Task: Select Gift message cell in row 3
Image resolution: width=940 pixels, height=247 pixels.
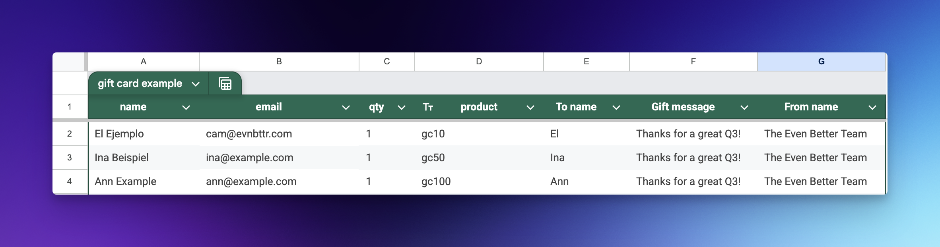Action: pos(693,158)
